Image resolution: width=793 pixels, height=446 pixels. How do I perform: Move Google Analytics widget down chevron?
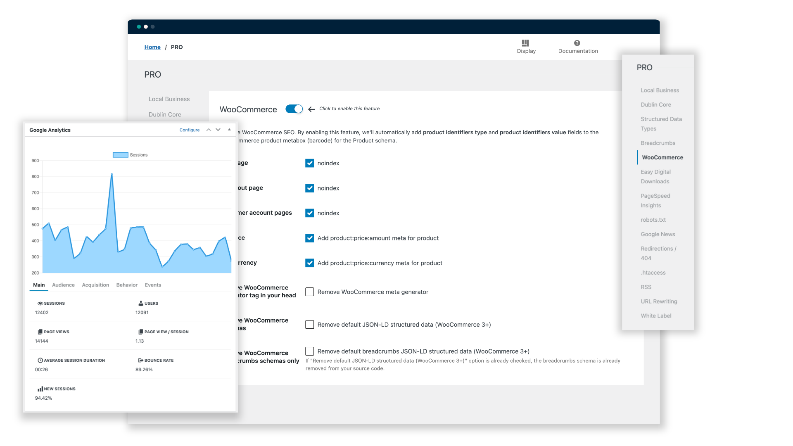pos(218,130)
